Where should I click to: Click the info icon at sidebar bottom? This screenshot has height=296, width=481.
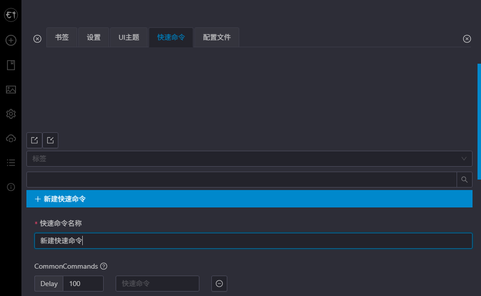[x=10, y=188]
